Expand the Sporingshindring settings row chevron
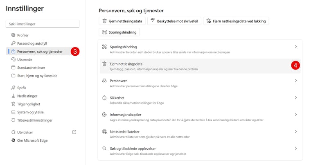Image resolution: width=311 pixels, height=165 pixels. 295,47
